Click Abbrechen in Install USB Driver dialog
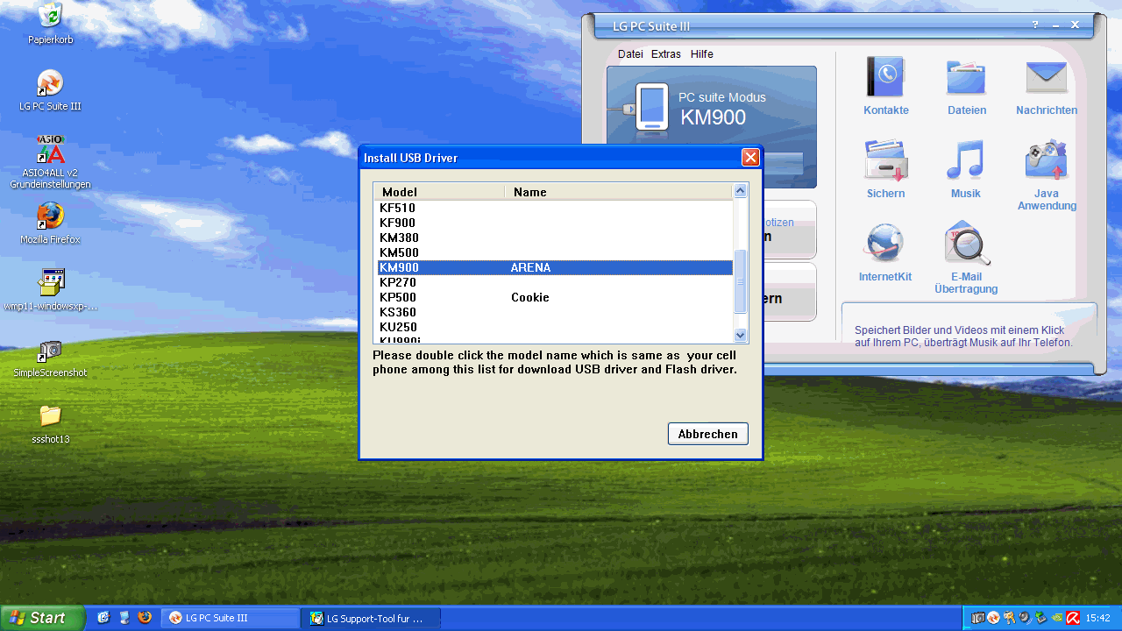1122x631 pixels. pyautogui.click(x=707, y=434)
